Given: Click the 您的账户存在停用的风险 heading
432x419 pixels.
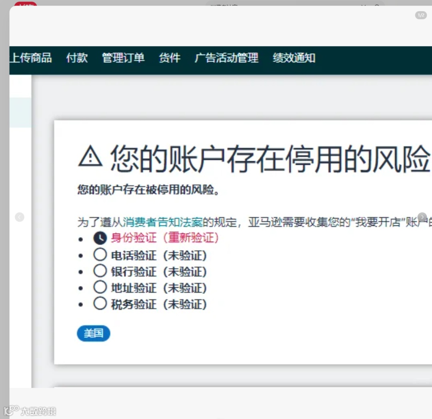Looking at the screenshot, I should point(270,159).
